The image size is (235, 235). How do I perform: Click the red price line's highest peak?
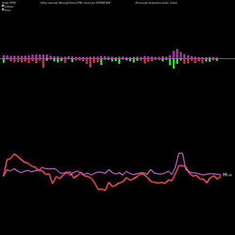[14, 154]
